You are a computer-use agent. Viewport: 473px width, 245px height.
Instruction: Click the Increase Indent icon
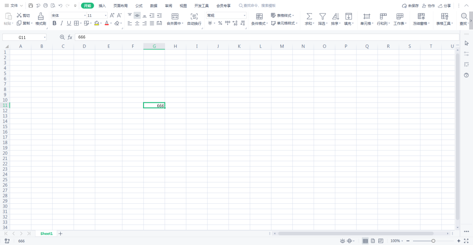159,15
